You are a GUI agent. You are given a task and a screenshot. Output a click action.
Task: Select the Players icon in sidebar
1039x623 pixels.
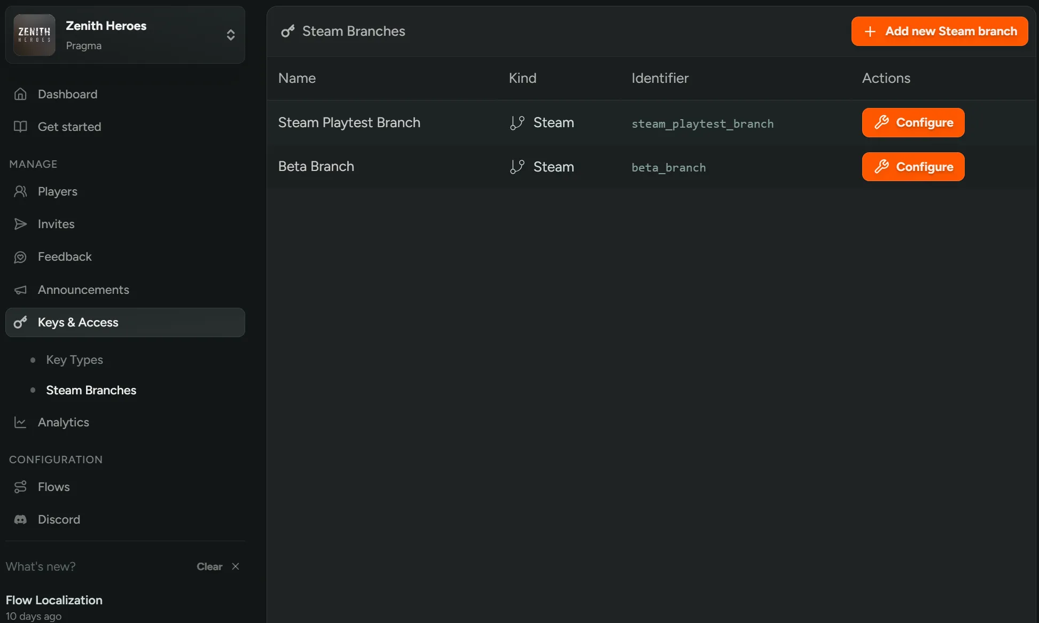(x=20, y=191)
